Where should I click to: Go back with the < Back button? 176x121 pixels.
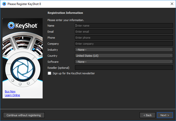click(x=147, y=115)
